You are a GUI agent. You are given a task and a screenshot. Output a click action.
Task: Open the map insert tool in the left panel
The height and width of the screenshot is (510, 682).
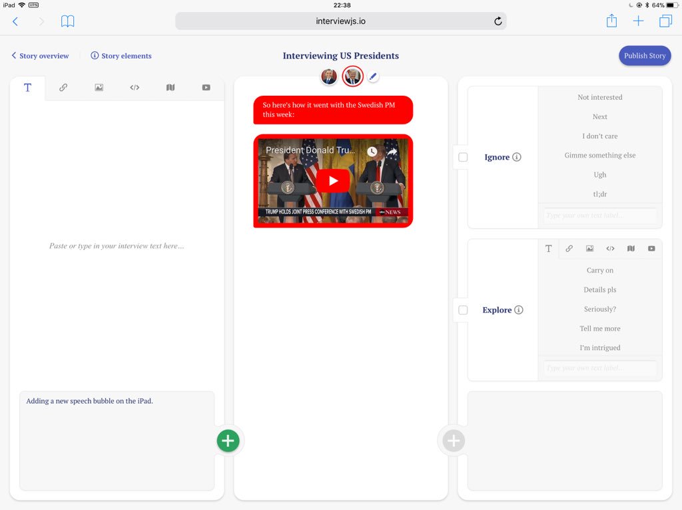(170, 87)
